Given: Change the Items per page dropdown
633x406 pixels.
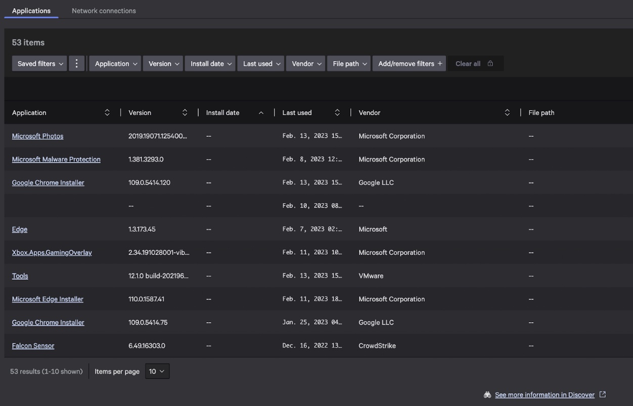Looking at the screenshot, I should click(x=157, y=371).
